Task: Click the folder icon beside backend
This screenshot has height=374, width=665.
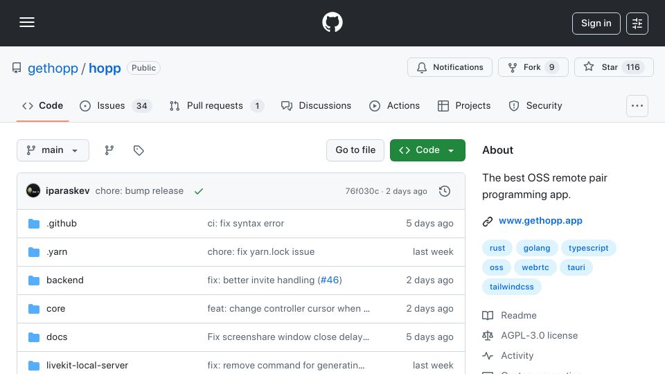Action: pyautogui.click(x=34, y=280)
